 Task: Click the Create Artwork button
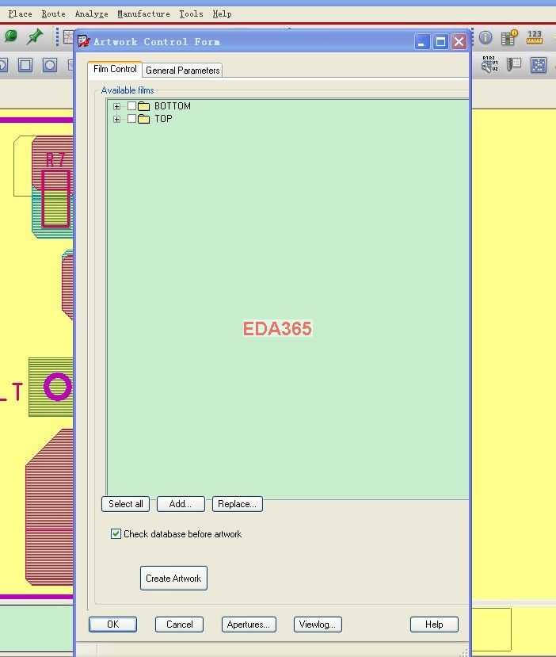173,579
